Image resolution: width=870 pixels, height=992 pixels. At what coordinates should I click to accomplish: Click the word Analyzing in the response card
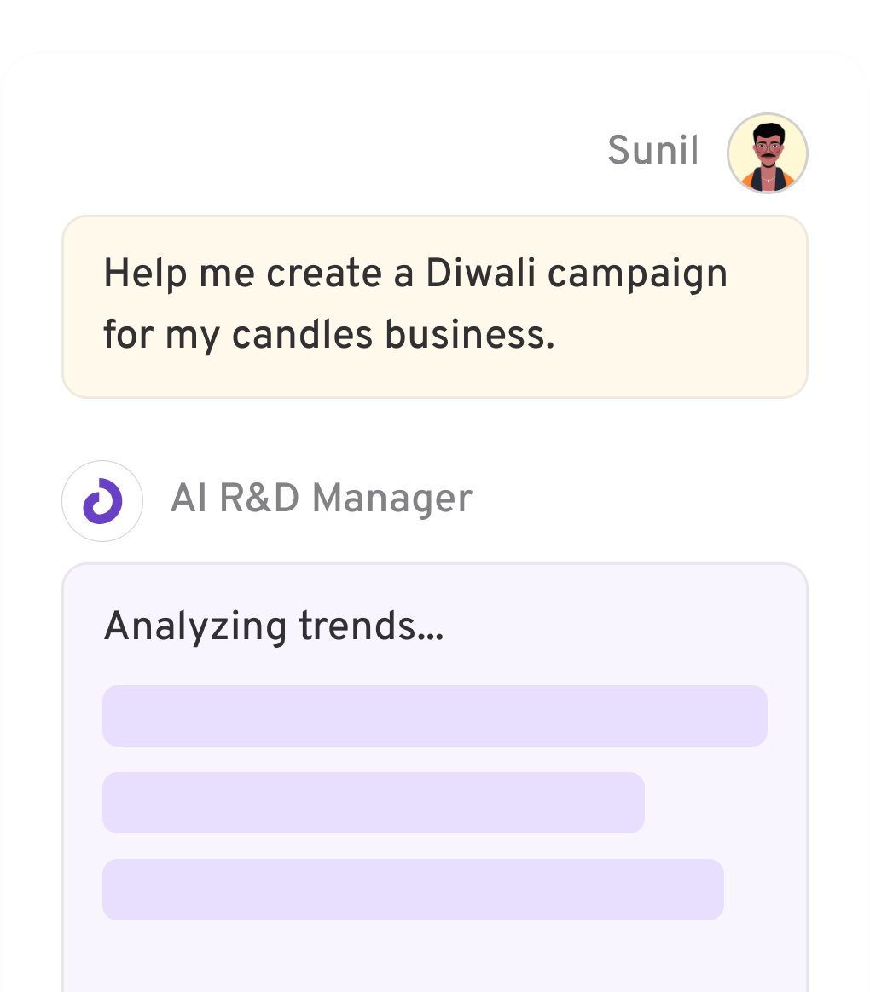194,627
